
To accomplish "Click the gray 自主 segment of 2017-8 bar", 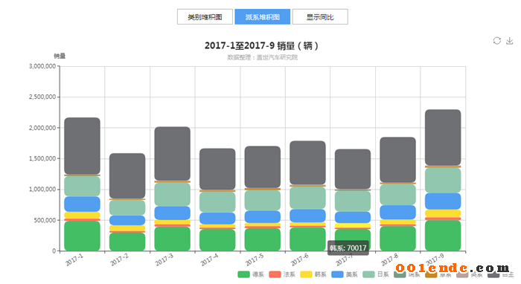I will coord(397,160).
